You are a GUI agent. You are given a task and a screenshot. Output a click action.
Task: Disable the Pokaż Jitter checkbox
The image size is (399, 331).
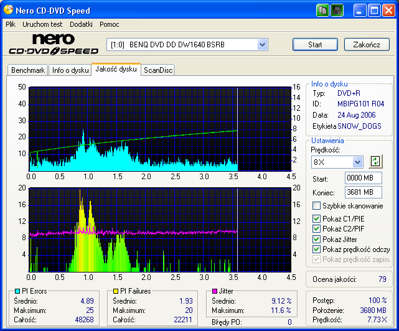point(316,239)
